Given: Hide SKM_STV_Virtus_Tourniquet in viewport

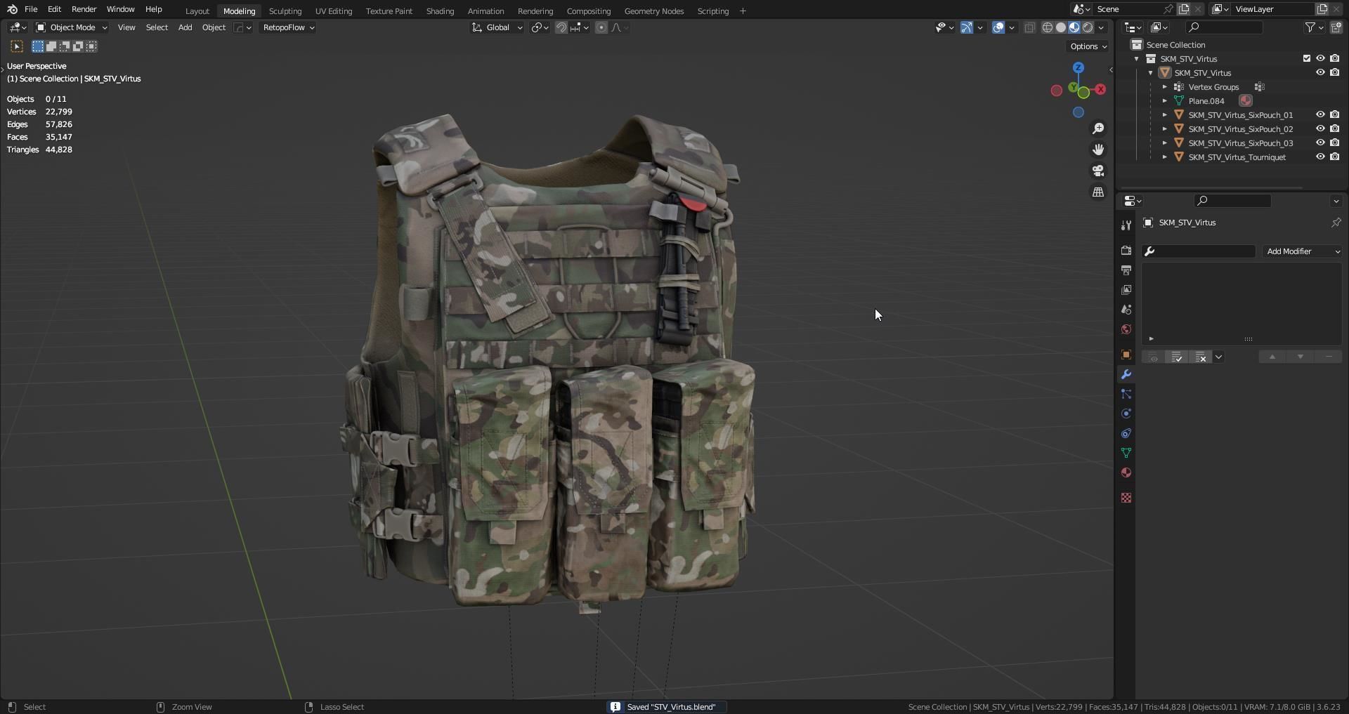Looking at the screenshot, I should coord(1320,157).
